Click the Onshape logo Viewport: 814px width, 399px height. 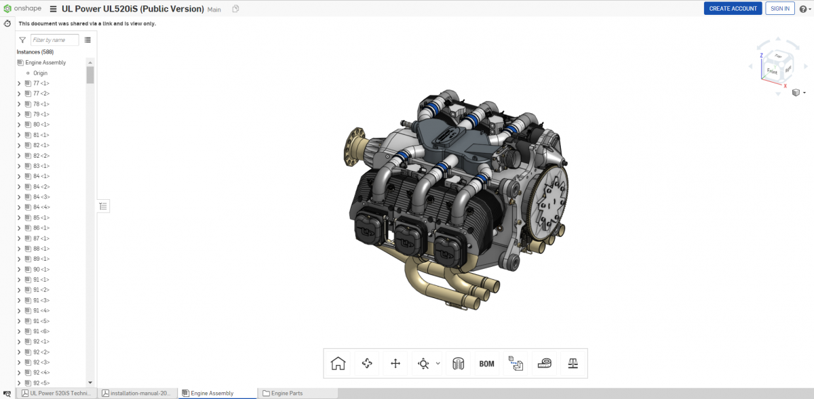[23, 9]
